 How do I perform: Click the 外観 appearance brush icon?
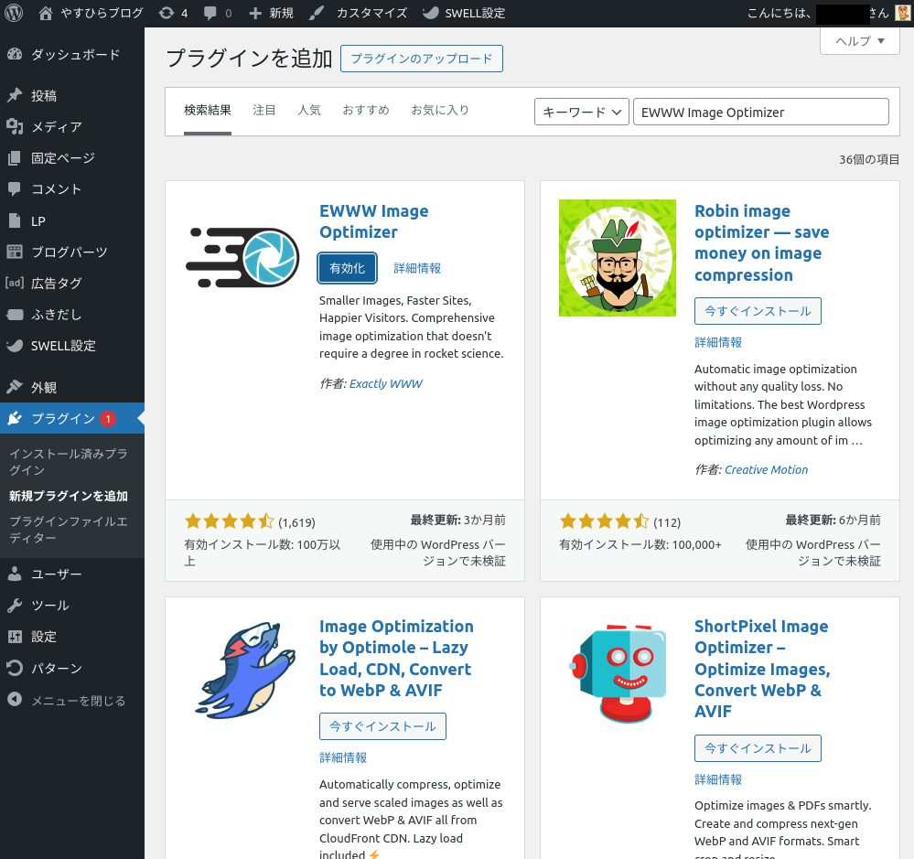point(15,388)
